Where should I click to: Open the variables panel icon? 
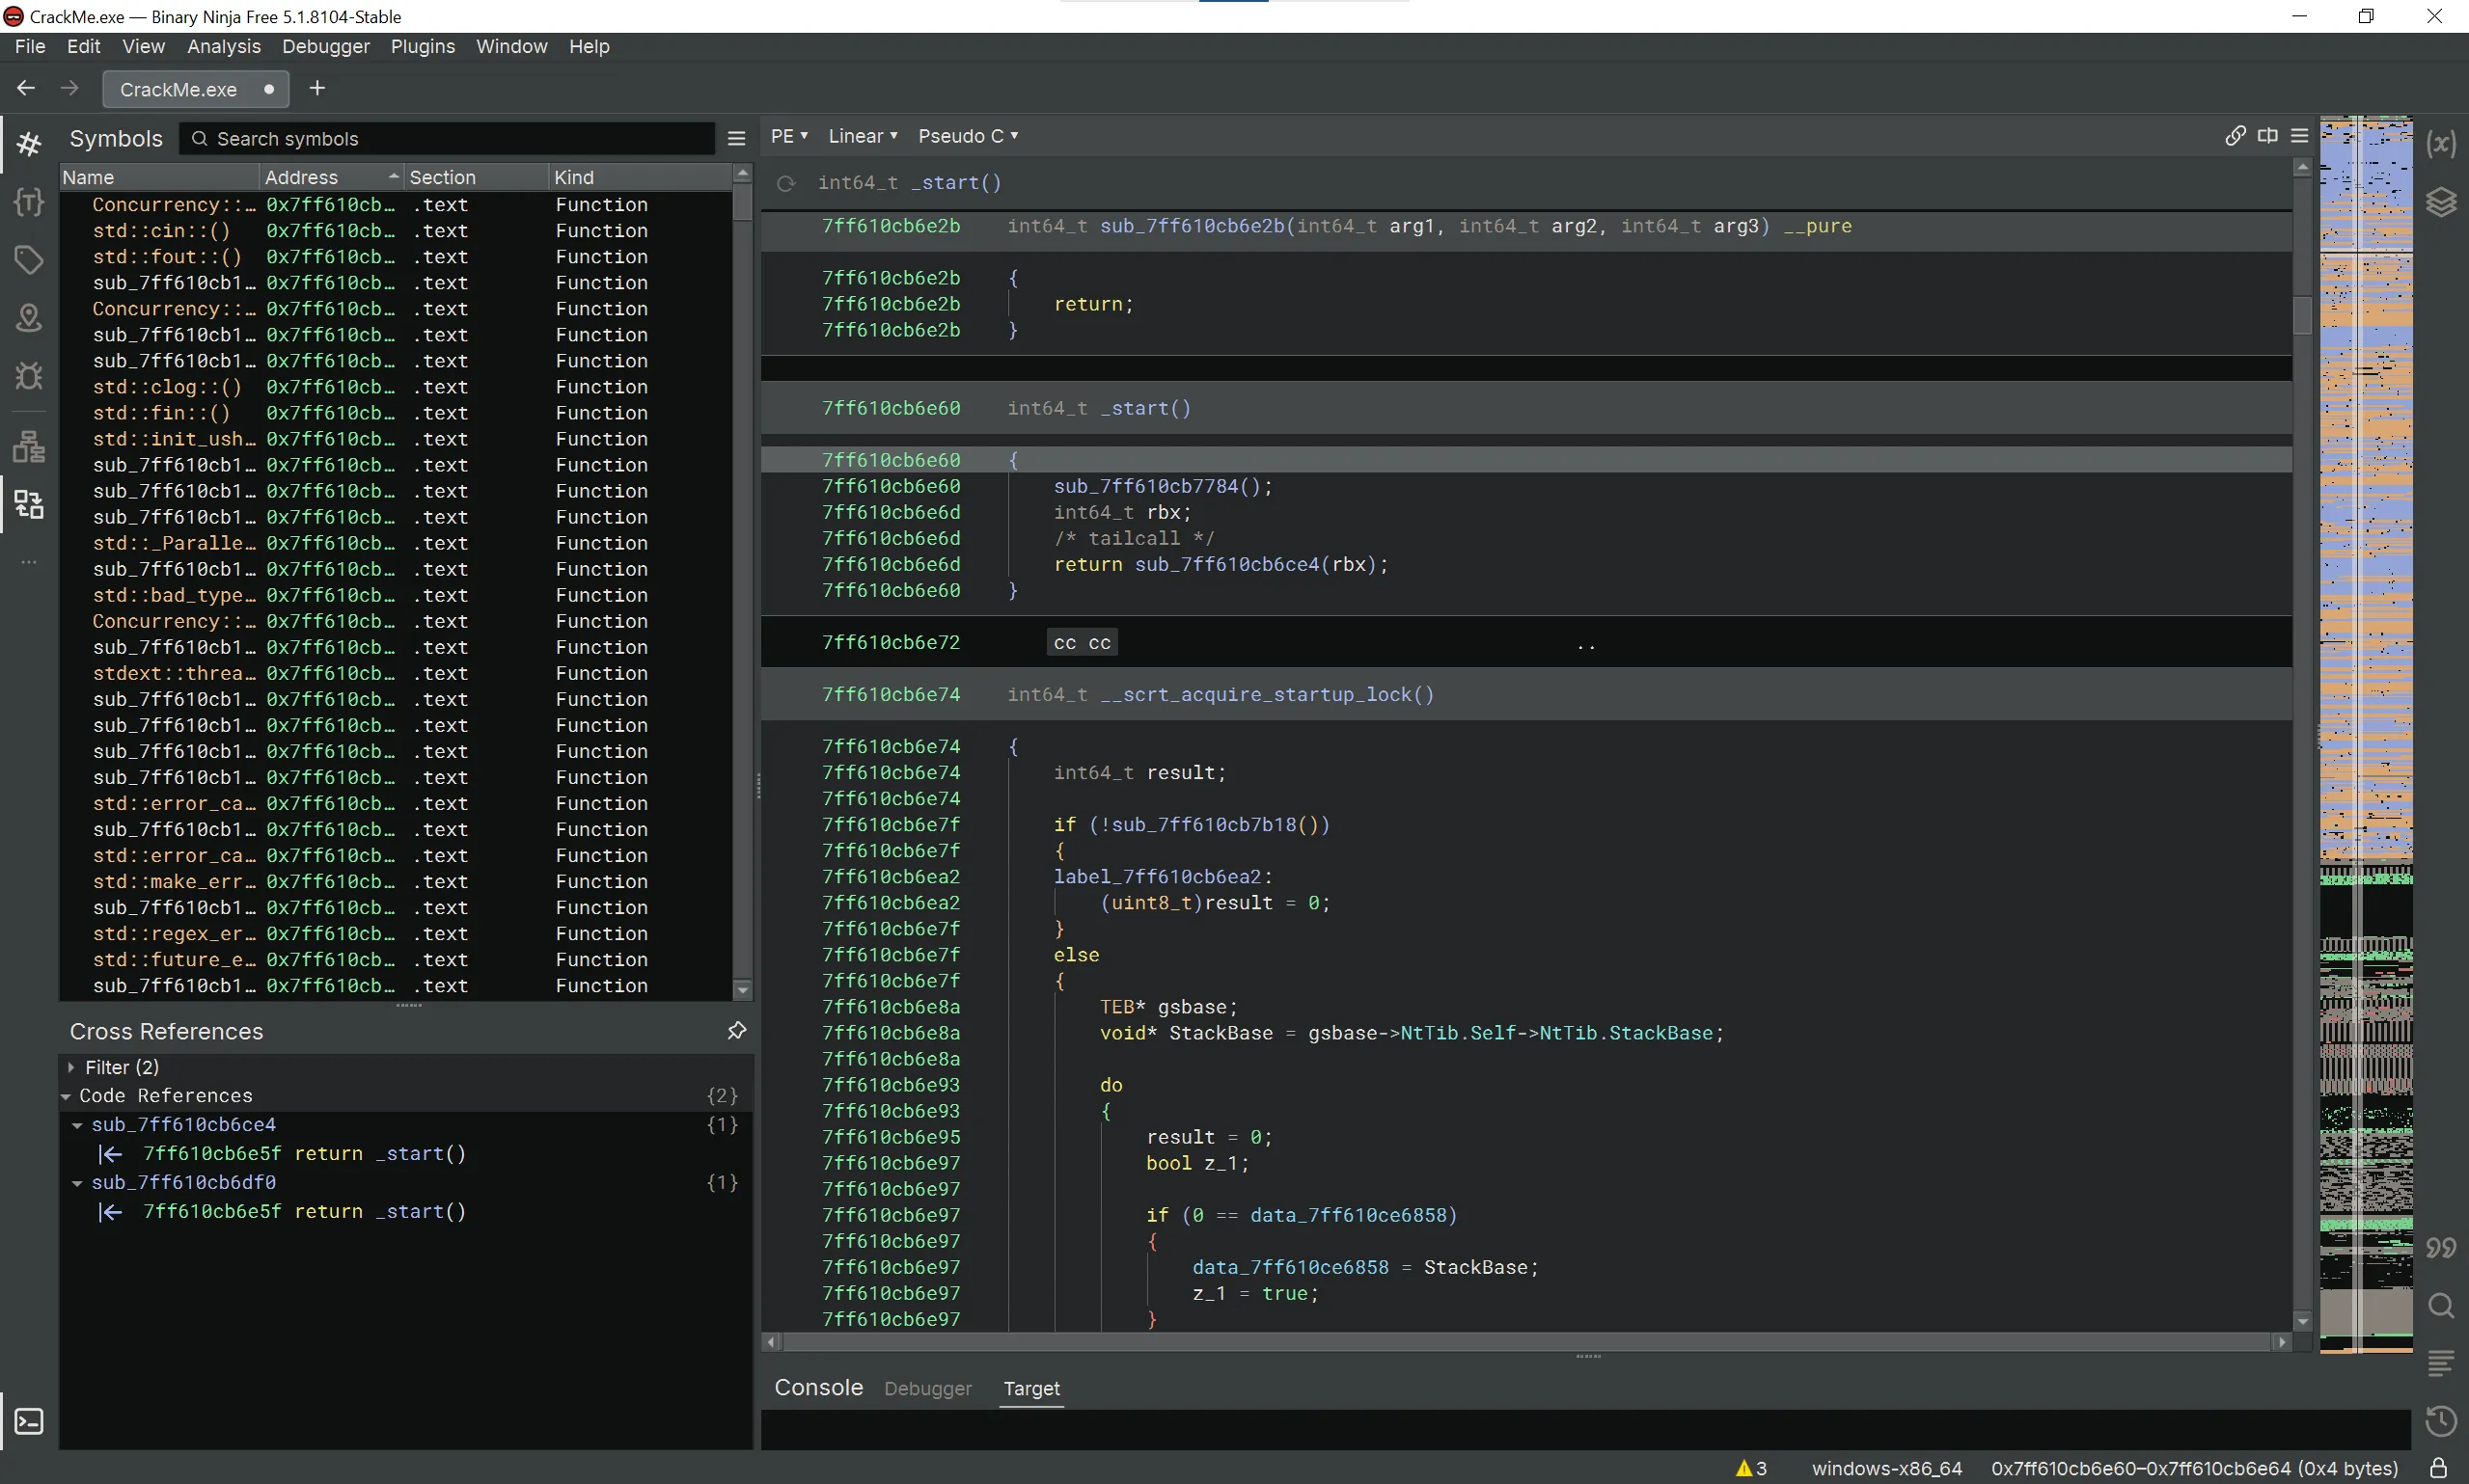point(2441,144)
